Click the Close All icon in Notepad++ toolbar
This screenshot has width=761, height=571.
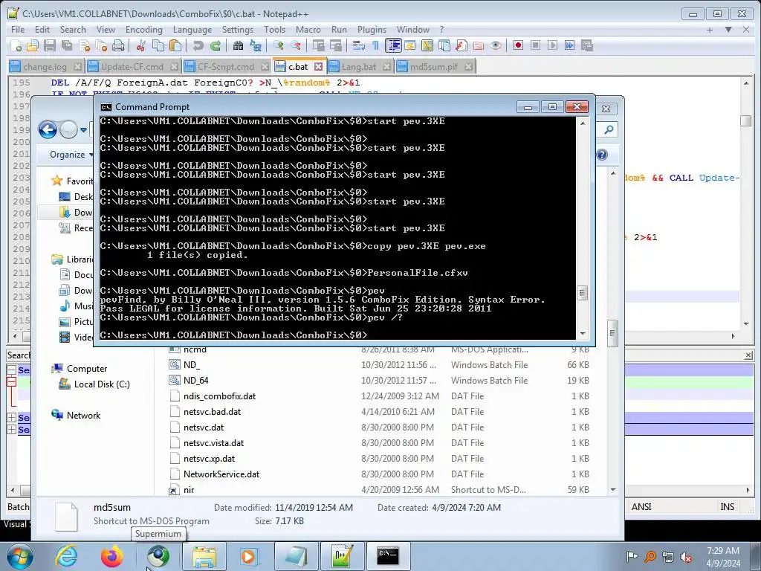click(x=101, y=45)
